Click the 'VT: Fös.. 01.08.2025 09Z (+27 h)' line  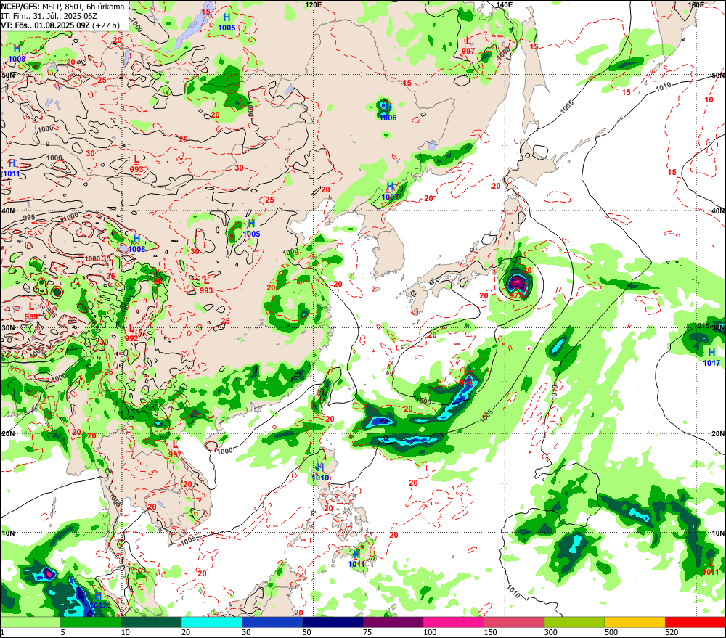click(60, 25)
